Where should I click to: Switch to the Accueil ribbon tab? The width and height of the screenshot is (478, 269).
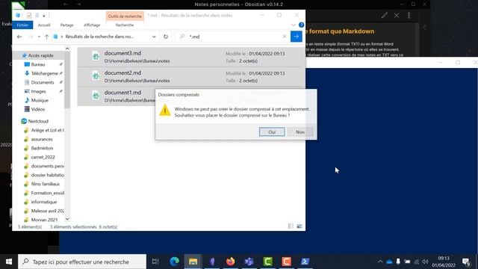(44, 25)
